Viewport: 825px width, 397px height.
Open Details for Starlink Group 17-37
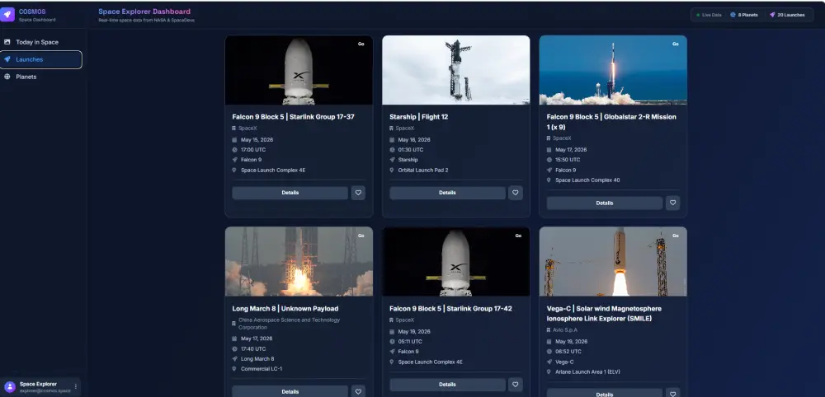[x=290, y=193]
